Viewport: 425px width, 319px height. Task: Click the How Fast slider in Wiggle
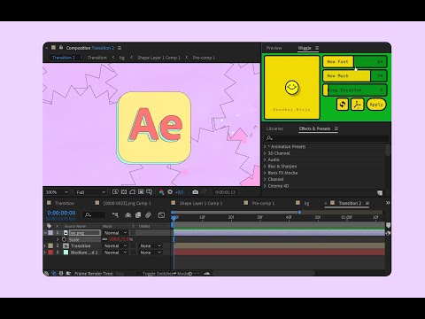point(355,62)
